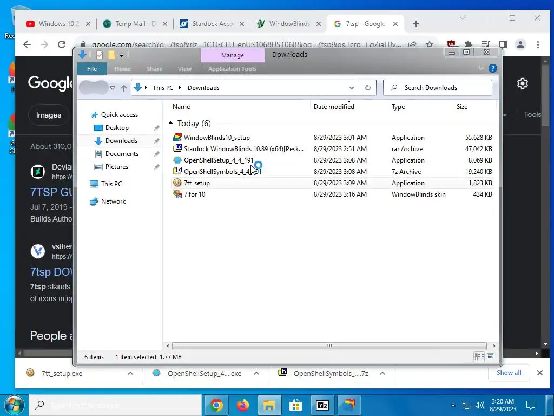Click the Search Downloads field
This screenshot has height=416, width=554.
(437, 88)
